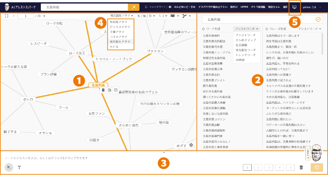Switch to note page 4

280,167
